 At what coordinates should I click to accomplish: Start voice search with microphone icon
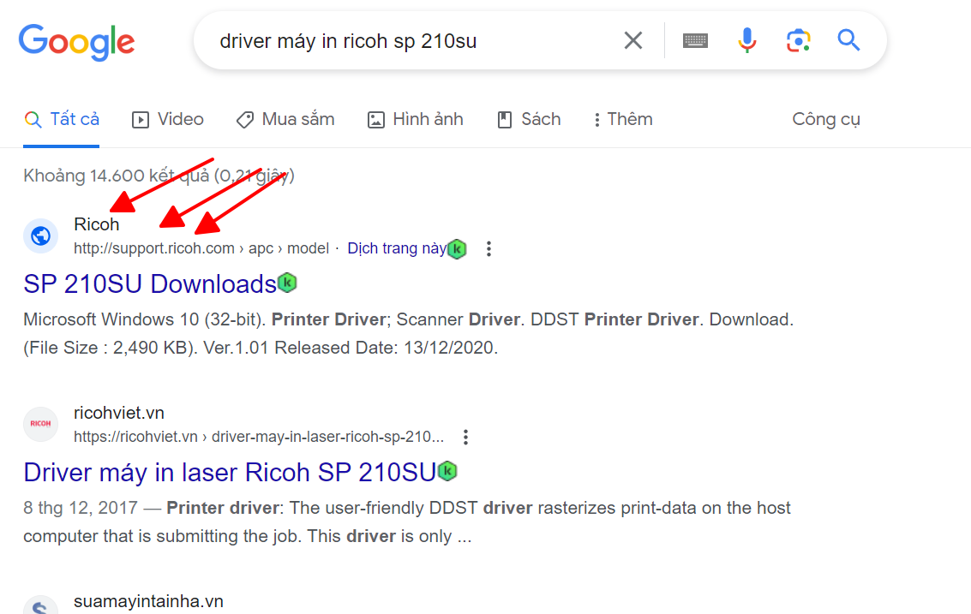pos(746,41)
